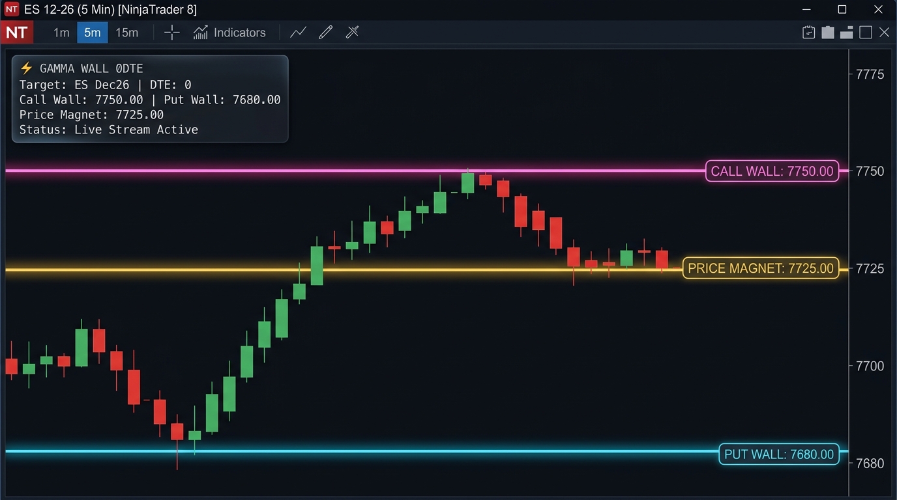Activate the crosshair cursor tool
Image resolution: width=897 pixels, height=500 pixels.
coord(171,33)
